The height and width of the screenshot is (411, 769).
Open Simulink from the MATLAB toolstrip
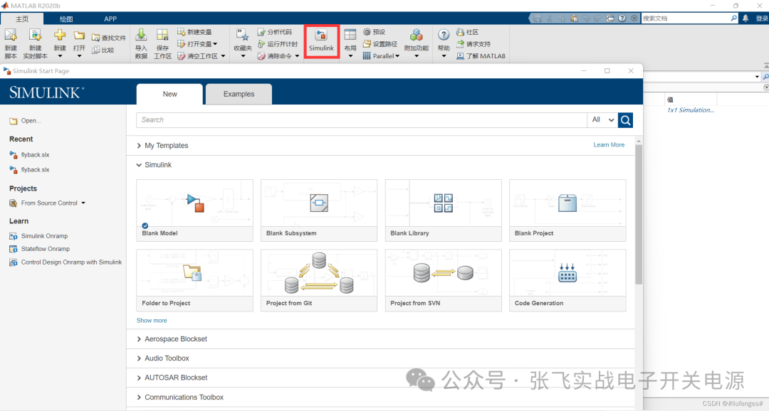pyautogui.click(x=321, y=41)
